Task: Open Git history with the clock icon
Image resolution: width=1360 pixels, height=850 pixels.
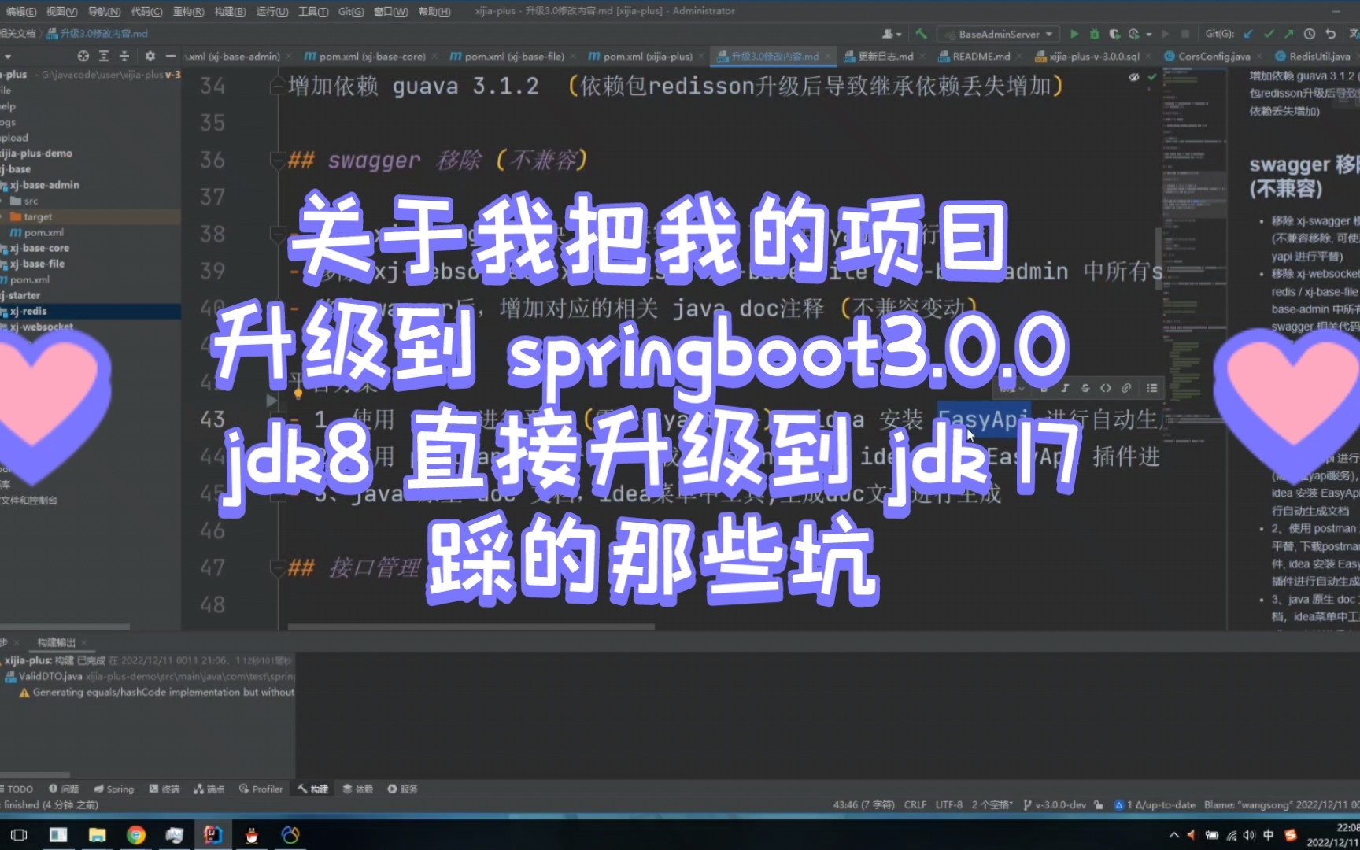Action: [1309, 34]
